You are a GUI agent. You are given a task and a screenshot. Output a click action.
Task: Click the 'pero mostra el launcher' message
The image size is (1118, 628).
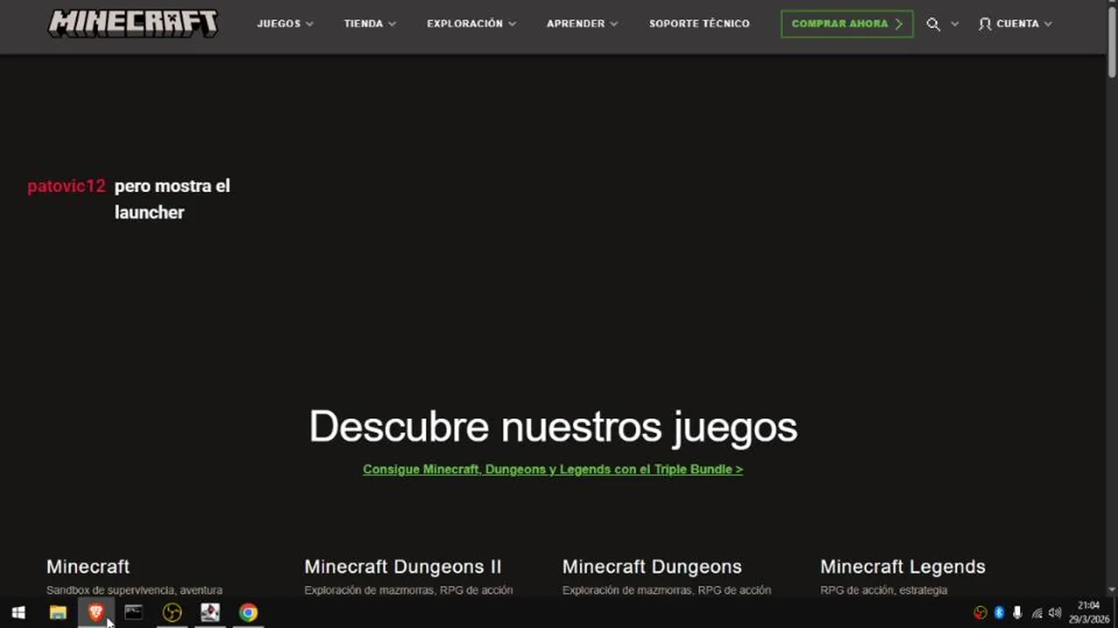click(172, 199)
